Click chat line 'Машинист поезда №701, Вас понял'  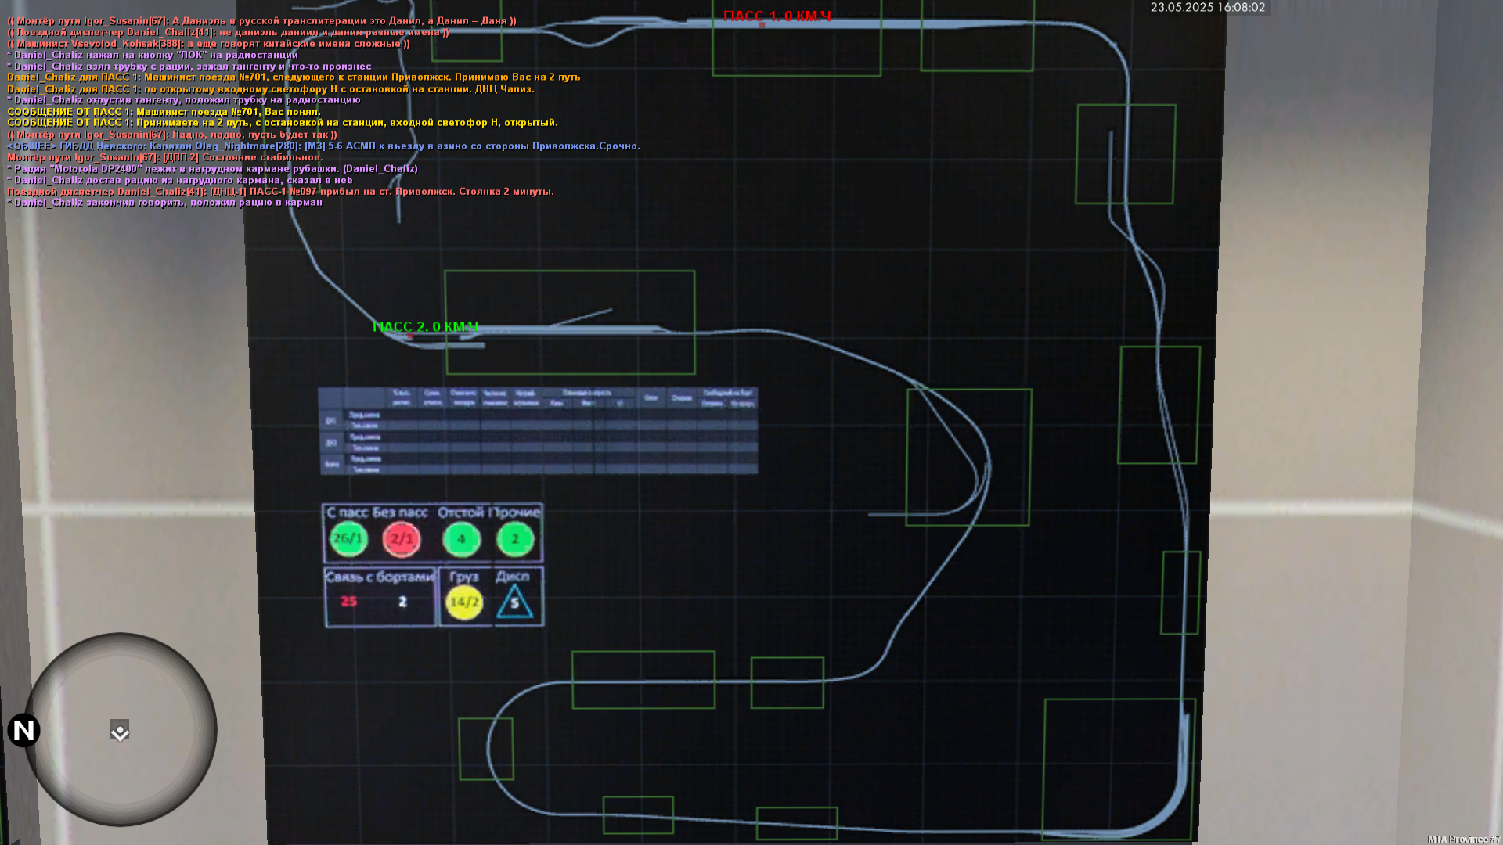point(164,112)
